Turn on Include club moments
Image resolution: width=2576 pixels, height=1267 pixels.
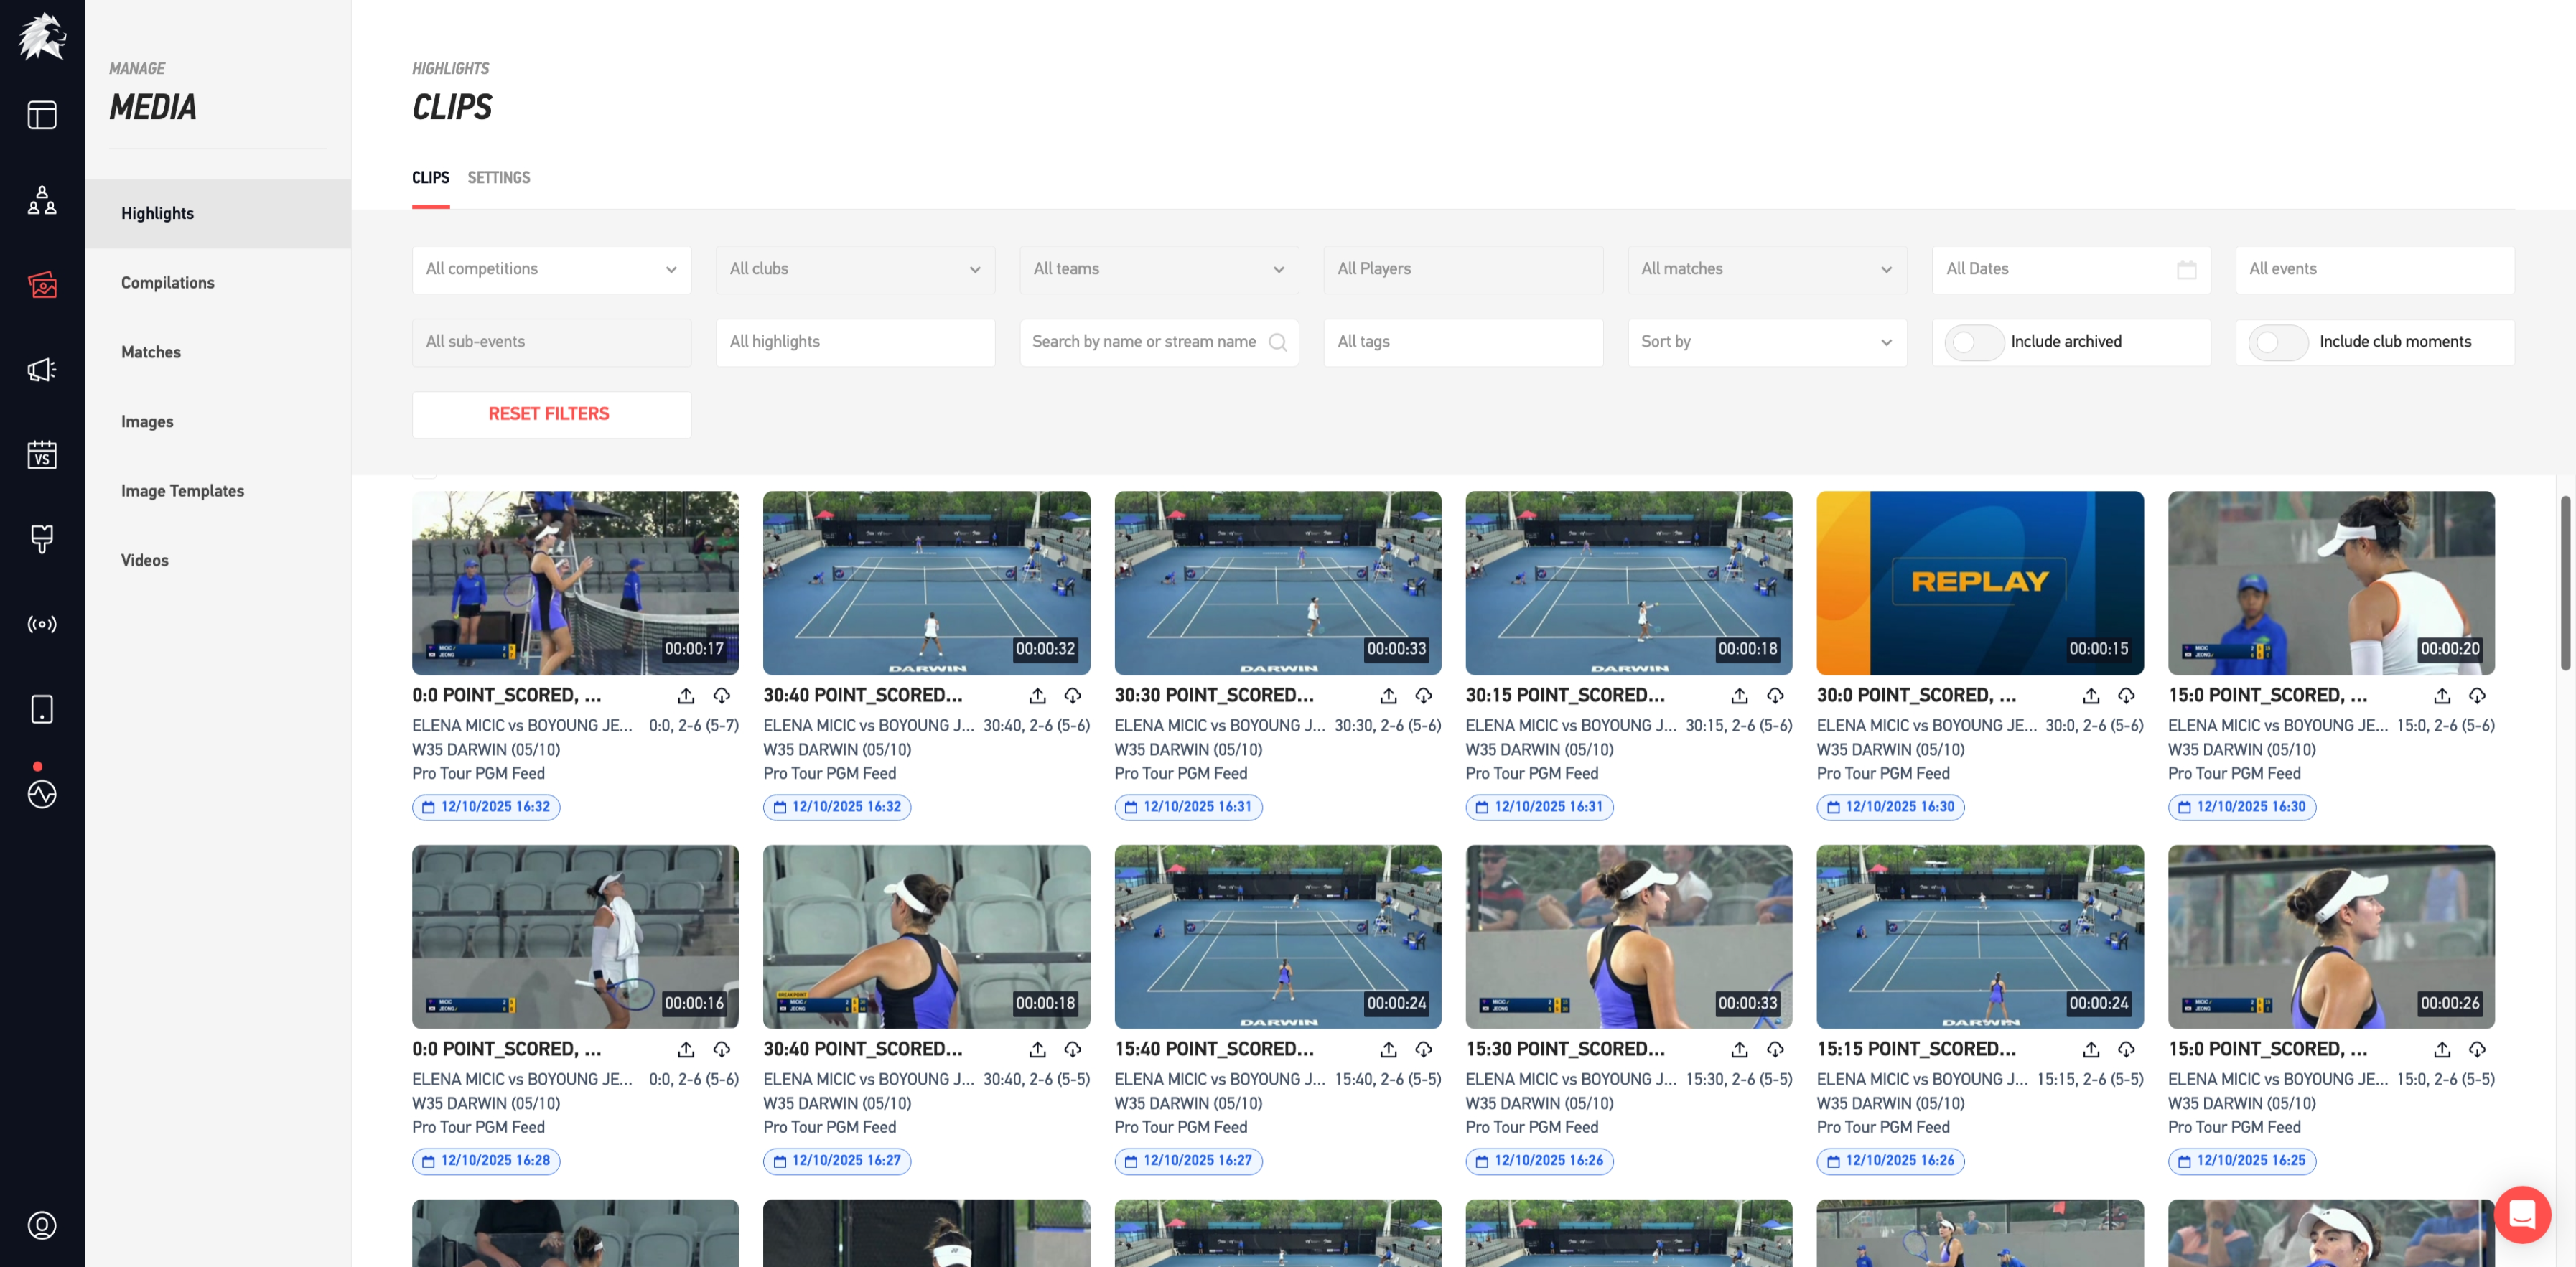click(2279, 341)
